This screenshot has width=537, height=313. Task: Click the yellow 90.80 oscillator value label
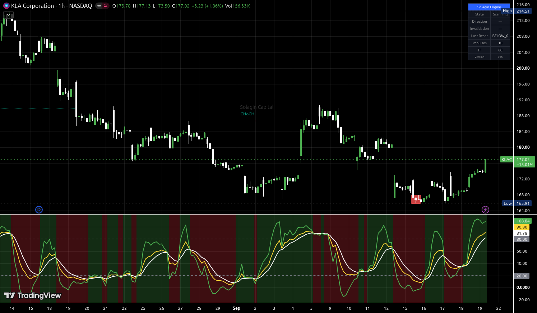[x=522, y=227]
